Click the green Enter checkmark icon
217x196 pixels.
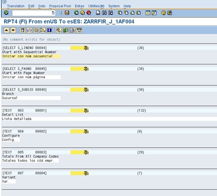point(6,13)
